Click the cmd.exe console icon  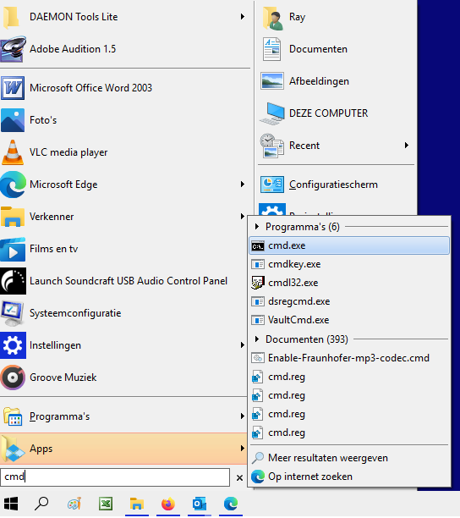coord(258,246)
